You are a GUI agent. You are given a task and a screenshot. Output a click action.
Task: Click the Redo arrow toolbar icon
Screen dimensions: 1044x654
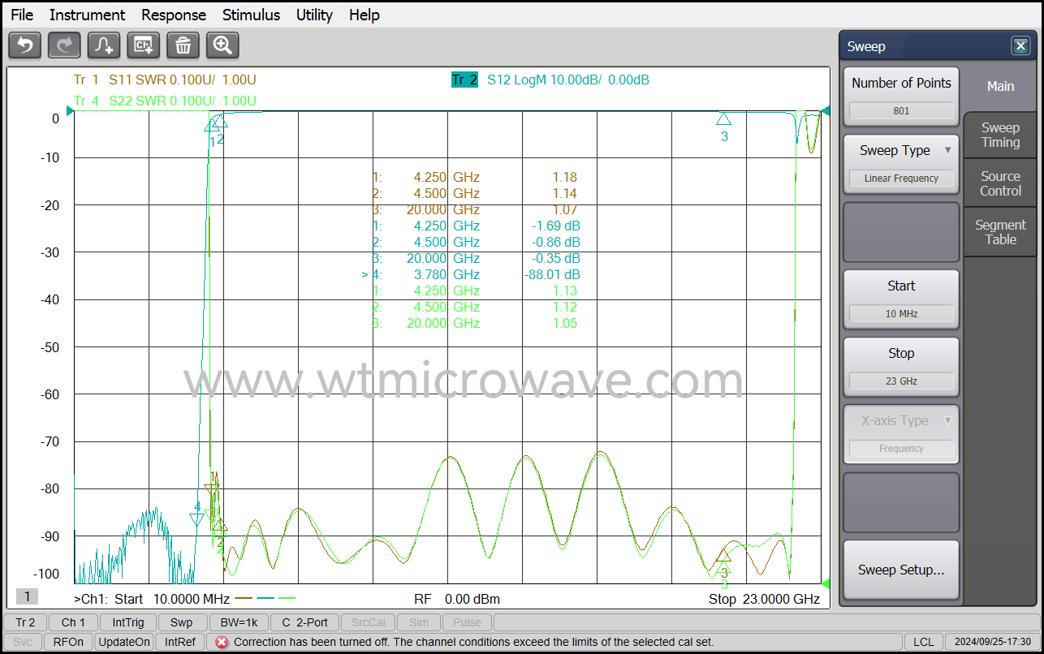(64, 45)
